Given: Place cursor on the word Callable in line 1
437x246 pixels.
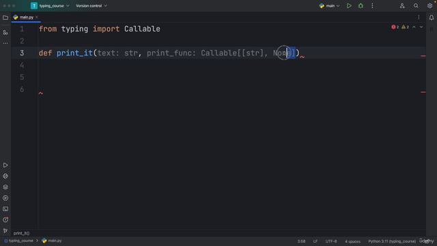Looking at the screenshot, I should click(x=142, y=29).
